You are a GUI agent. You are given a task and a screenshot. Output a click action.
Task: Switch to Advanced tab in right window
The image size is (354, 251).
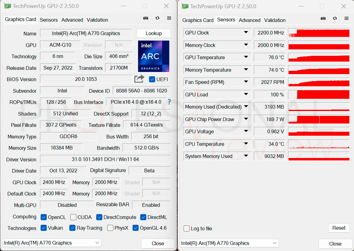(x=250, y=20)
